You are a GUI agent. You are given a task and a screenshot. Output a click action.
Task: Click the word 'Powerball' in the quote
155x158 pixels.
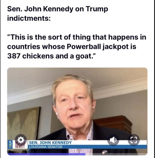(84, 46)
